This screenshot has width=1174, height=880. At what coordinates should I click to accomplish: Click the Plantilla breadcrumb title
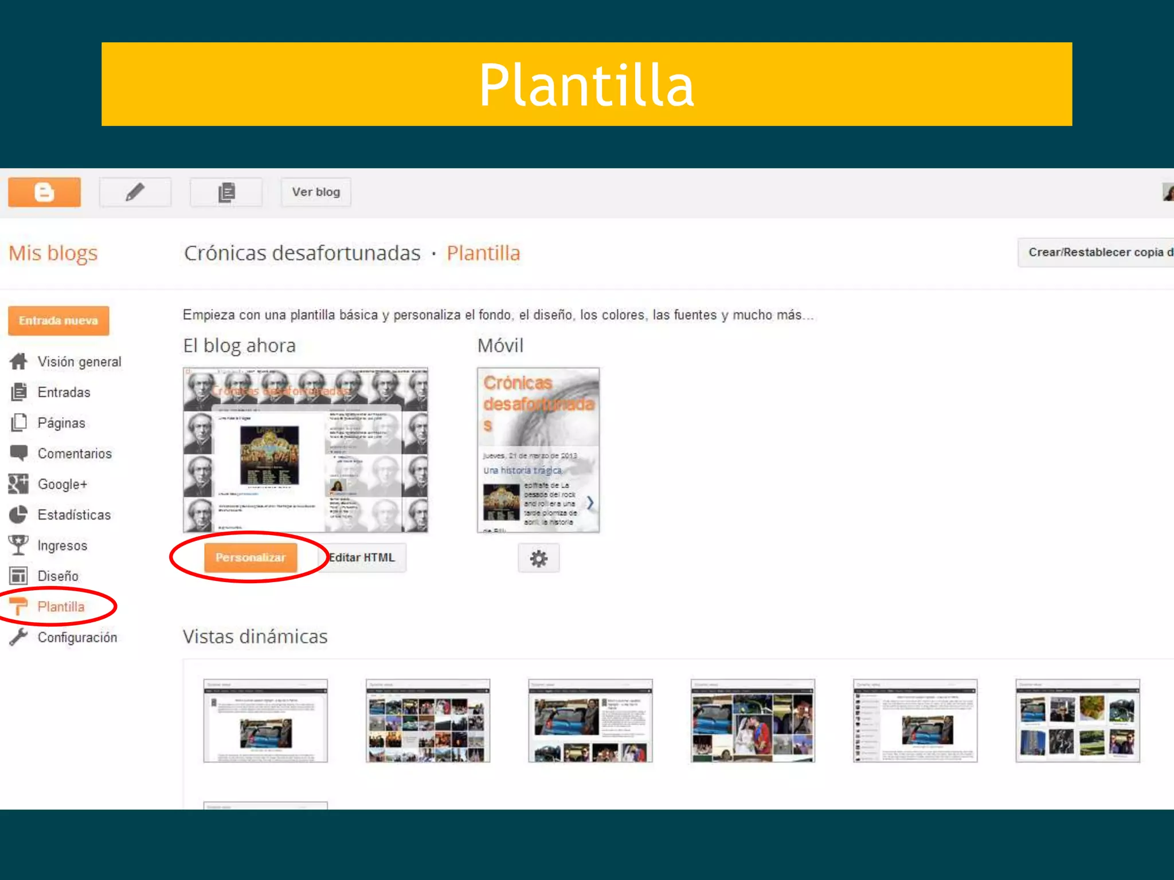coord(483,253)
